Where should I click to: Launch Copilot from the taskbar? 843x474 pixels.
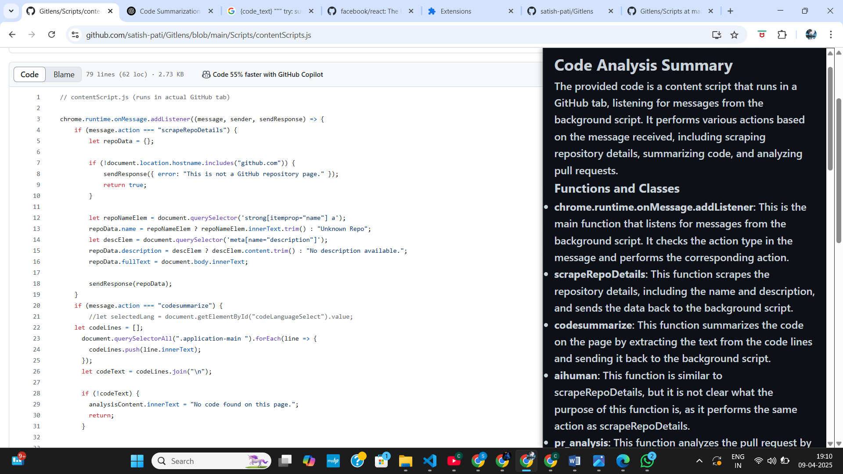coord(309,461)
